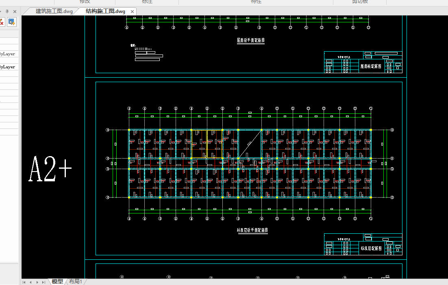Image resolution: width=448 pixels, height=285 pixels.
Task: Select the 屋面板平面配筋图 drawing title text
Action: (x=250, y=40)
